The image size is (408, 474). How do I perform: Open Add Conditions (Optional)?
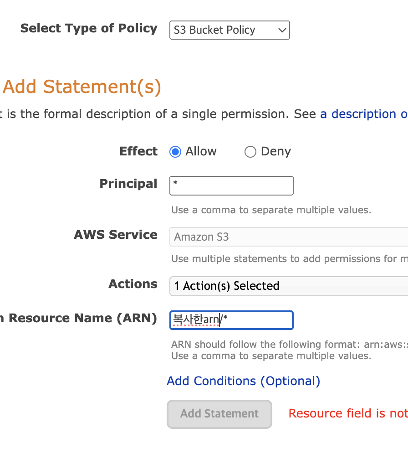tap(243, 381)
